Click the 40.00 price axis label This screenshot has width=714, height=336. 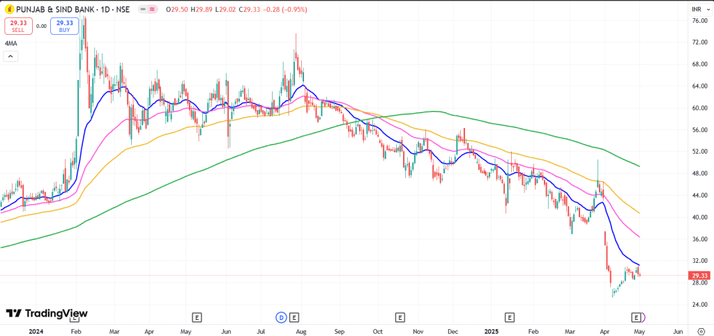pos(699,217)
